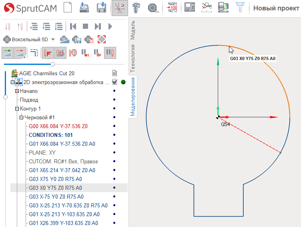Select AGIE Charmilles Cut 20 machine
This screenshot has height=227, width=301.
(47, 73)
